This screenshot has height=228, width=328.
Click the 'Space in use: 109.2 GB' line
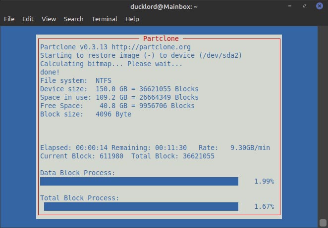[119, 97]
